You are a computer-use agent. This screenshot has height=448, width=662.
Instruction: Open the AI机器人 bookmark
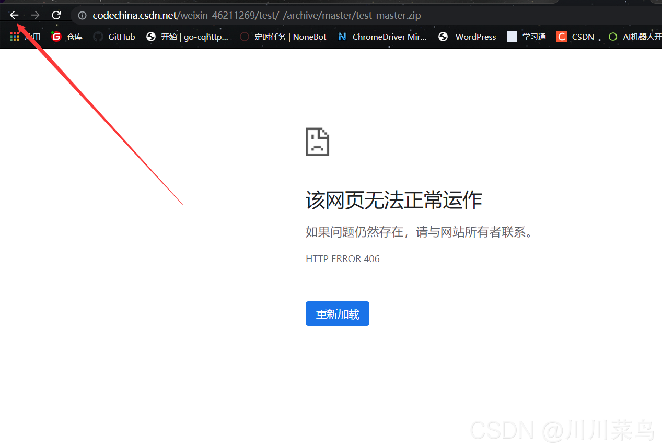pyautogui.click(x=634, y=37)
